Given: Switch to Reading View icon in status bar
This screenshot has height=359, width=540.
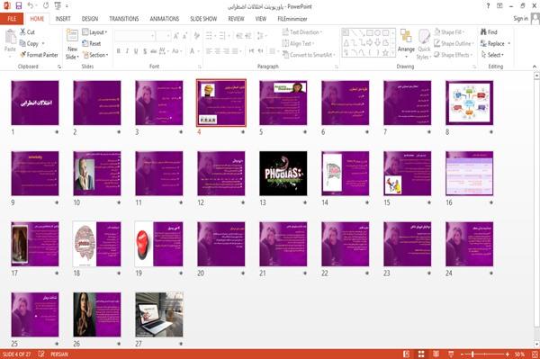Looking at the screenshot, I should point(436,355).
